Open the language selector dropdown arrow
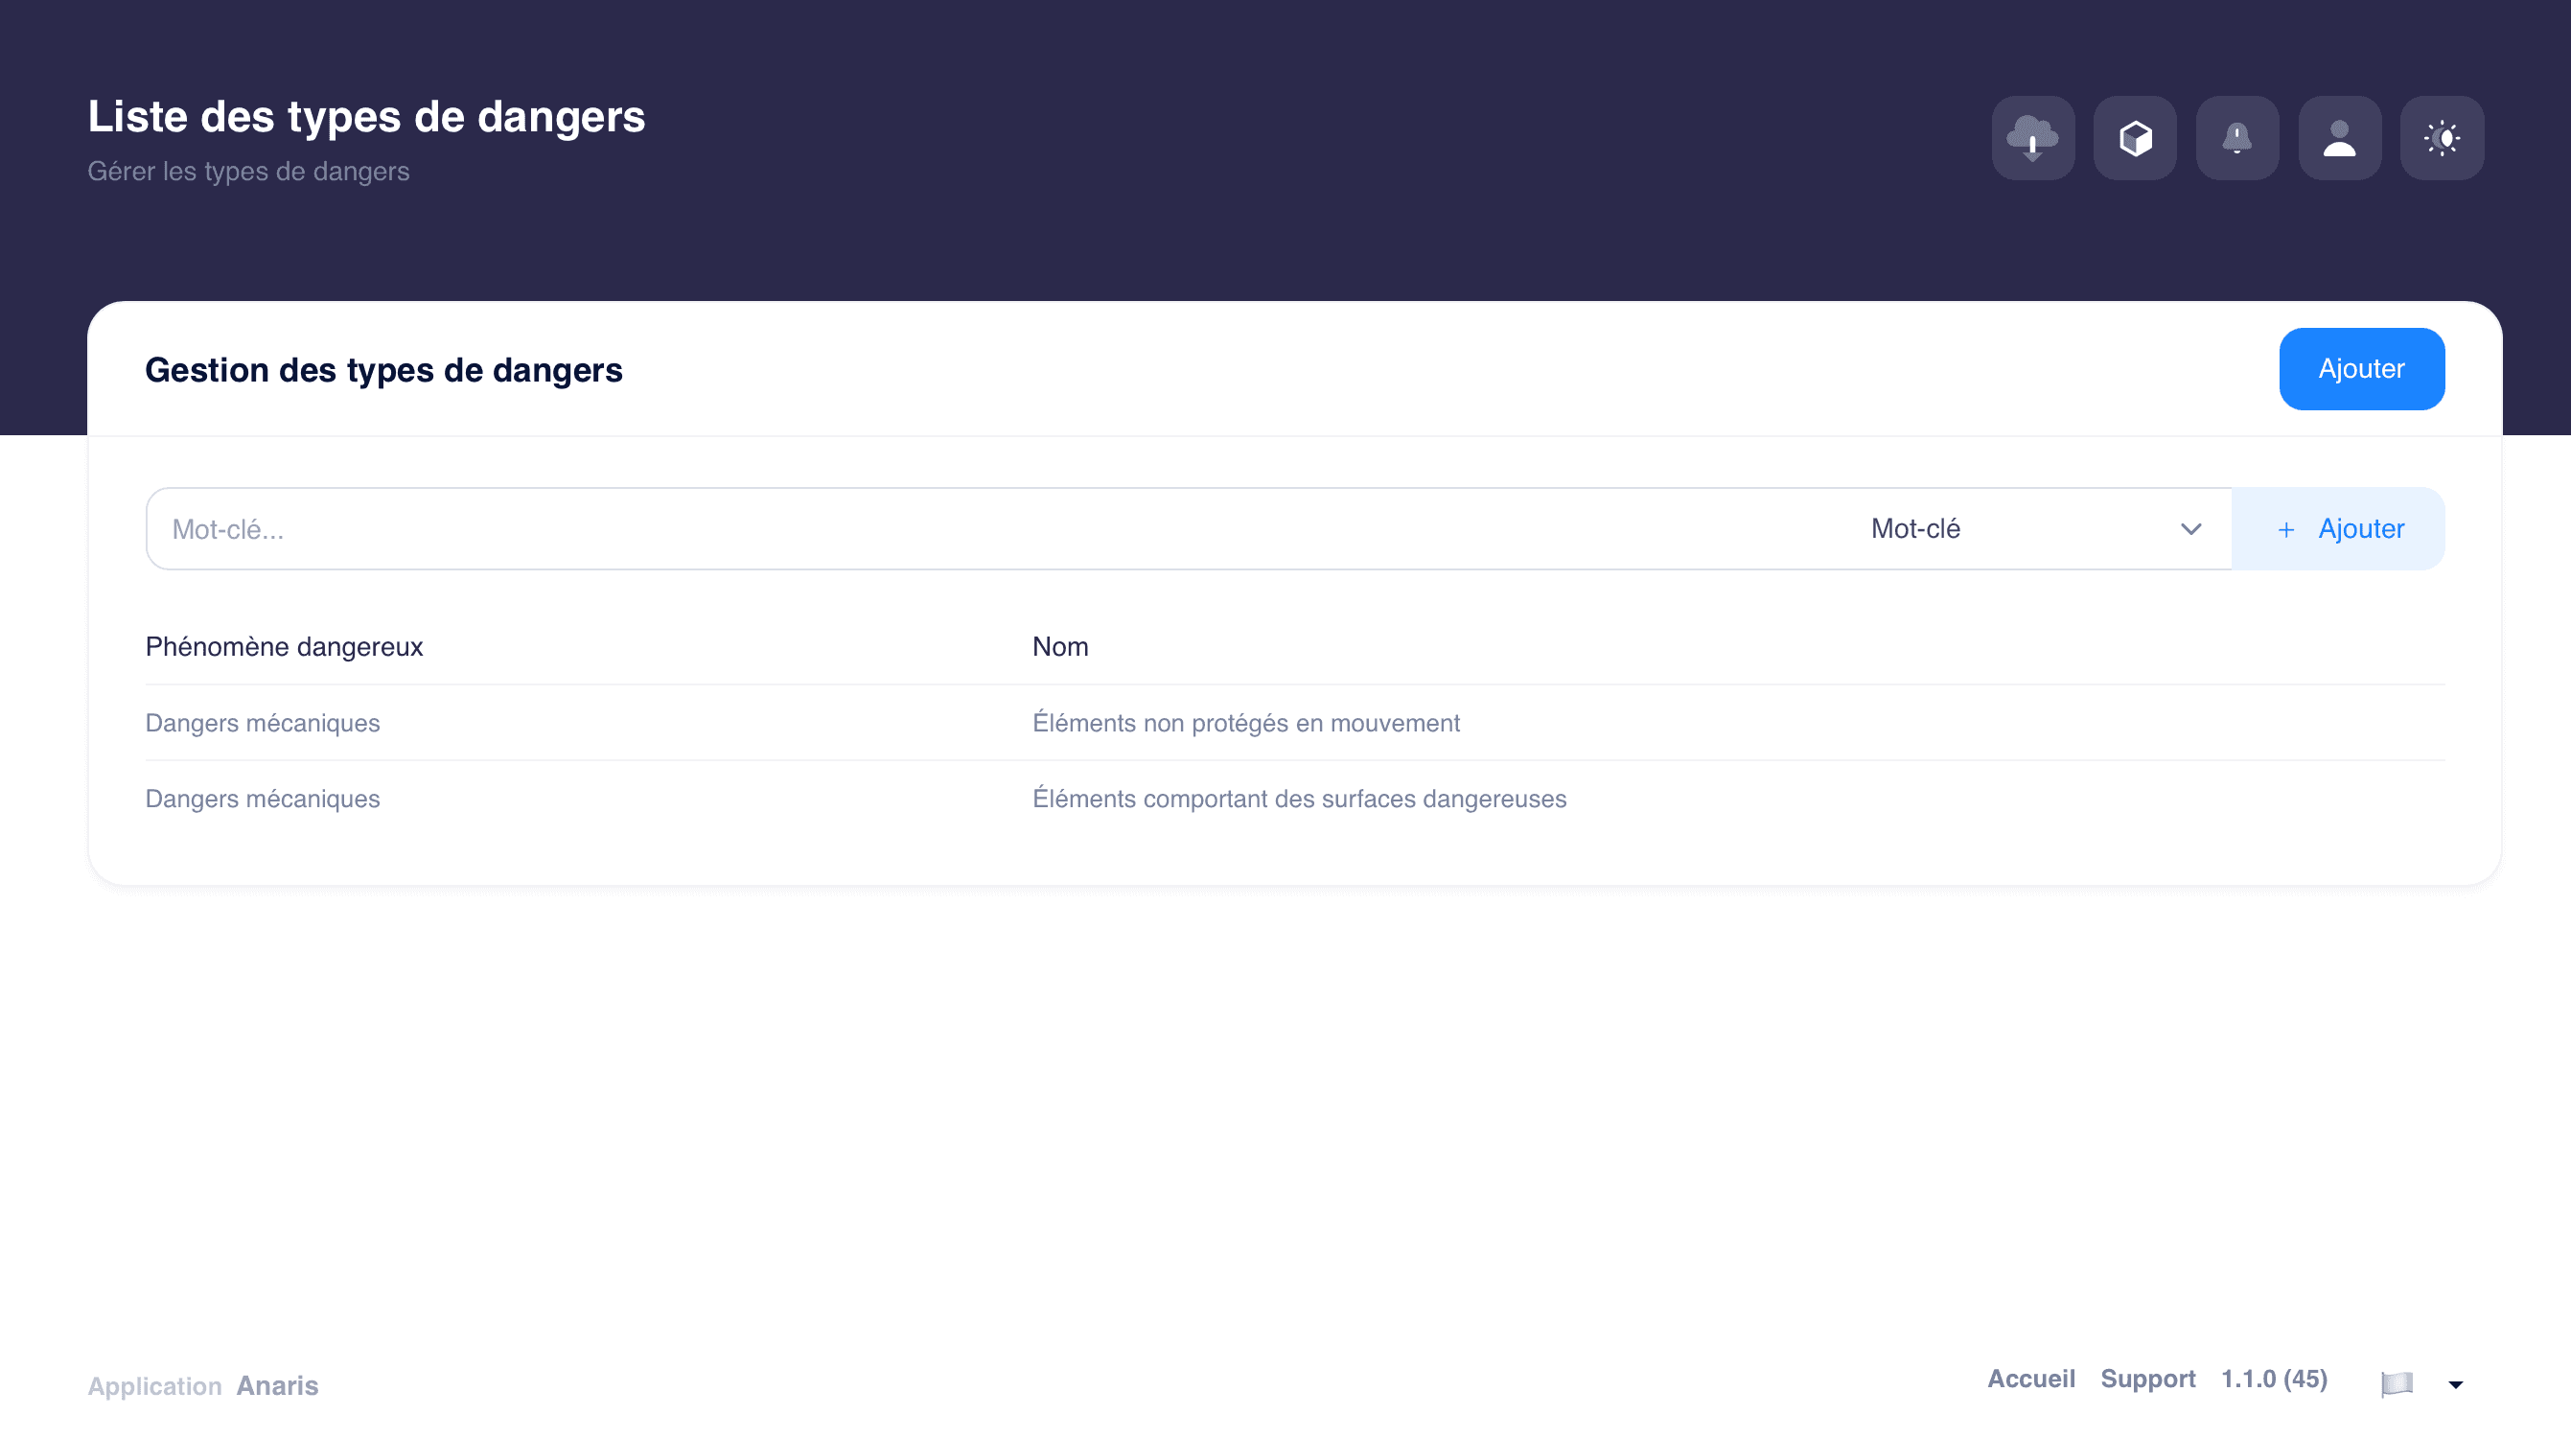This screenshot has height=1438, width=2571. coord(2454,1384)
